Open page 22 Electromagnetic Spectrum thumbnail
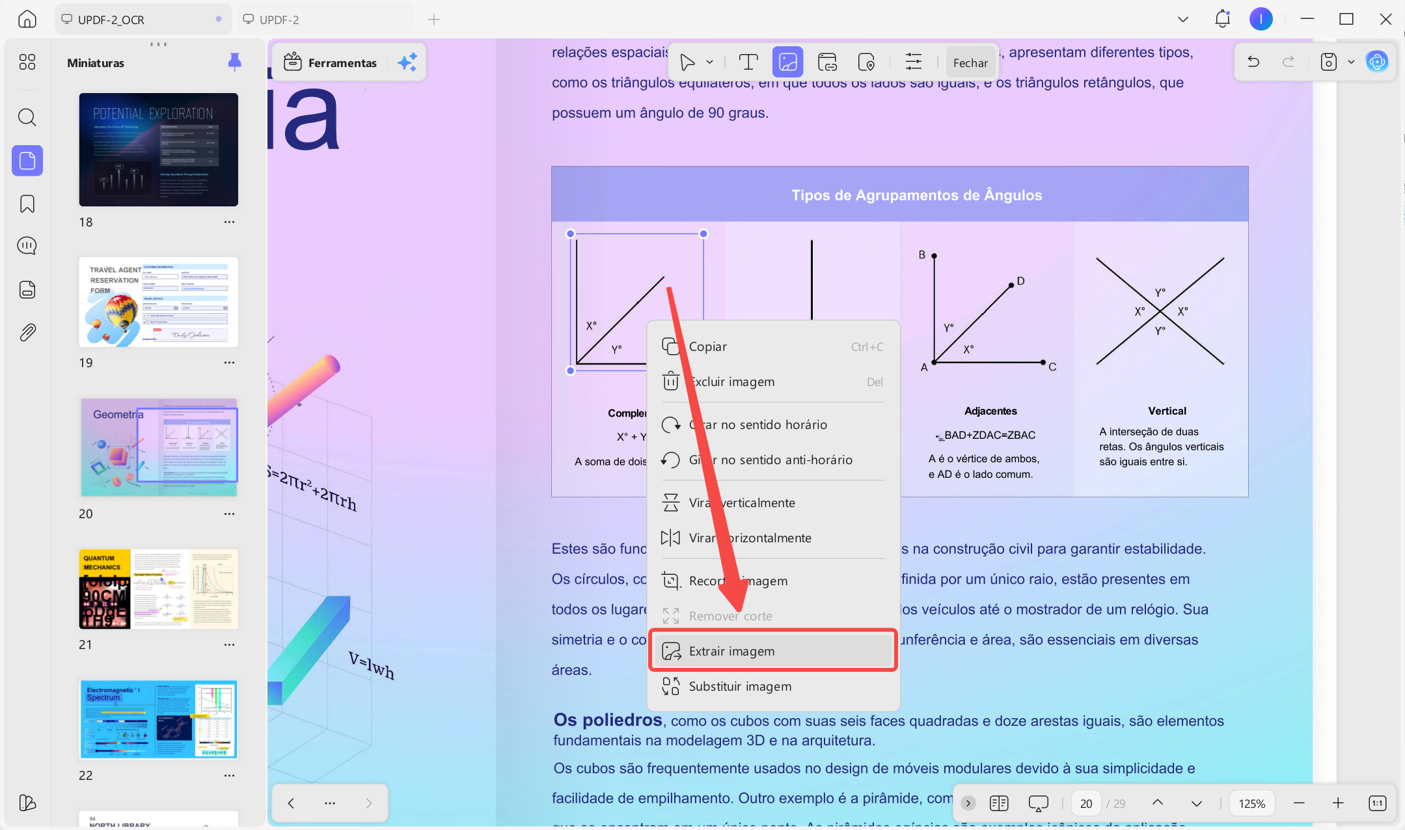 (x=159, y=720)
